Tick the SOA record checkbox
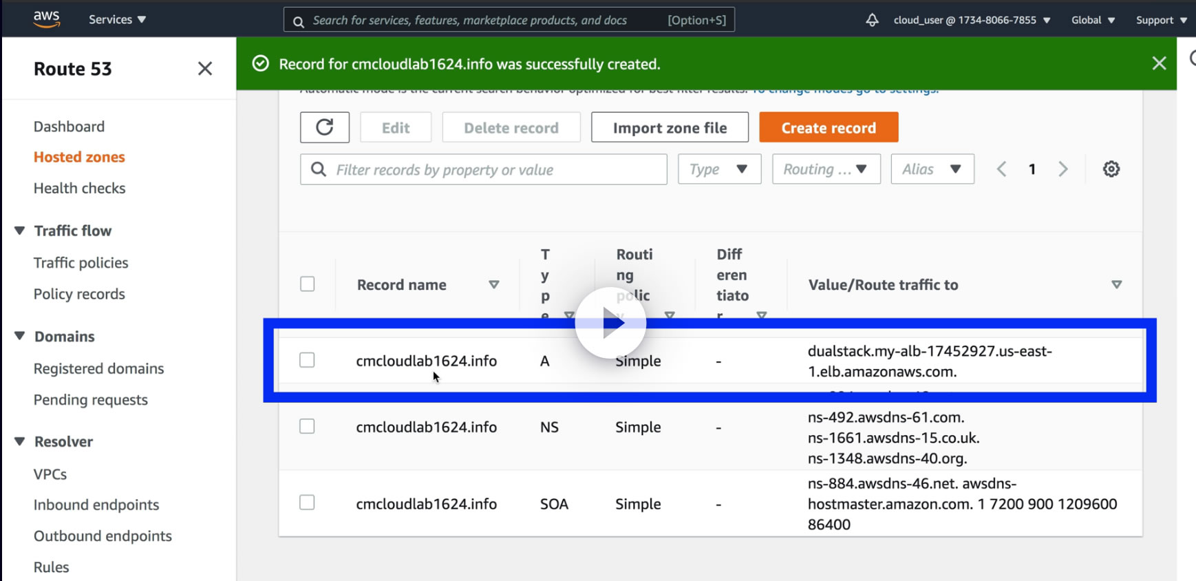Image resolution: width=1196 pixels, height=581 pixels. tap(307, 503)
